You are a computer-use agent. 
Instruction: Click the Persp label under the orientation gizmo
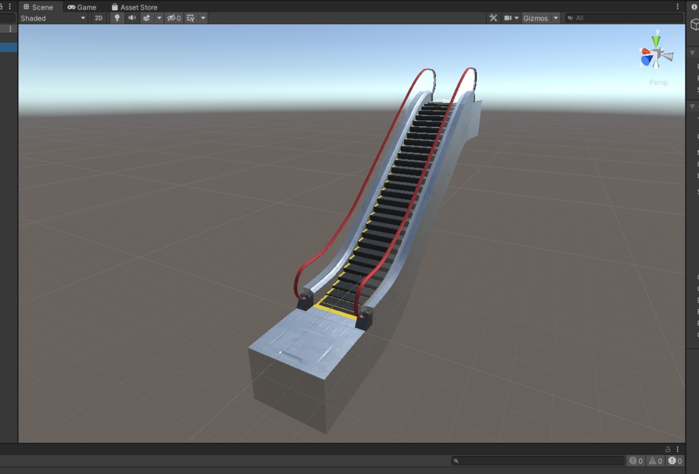[658, 82]
